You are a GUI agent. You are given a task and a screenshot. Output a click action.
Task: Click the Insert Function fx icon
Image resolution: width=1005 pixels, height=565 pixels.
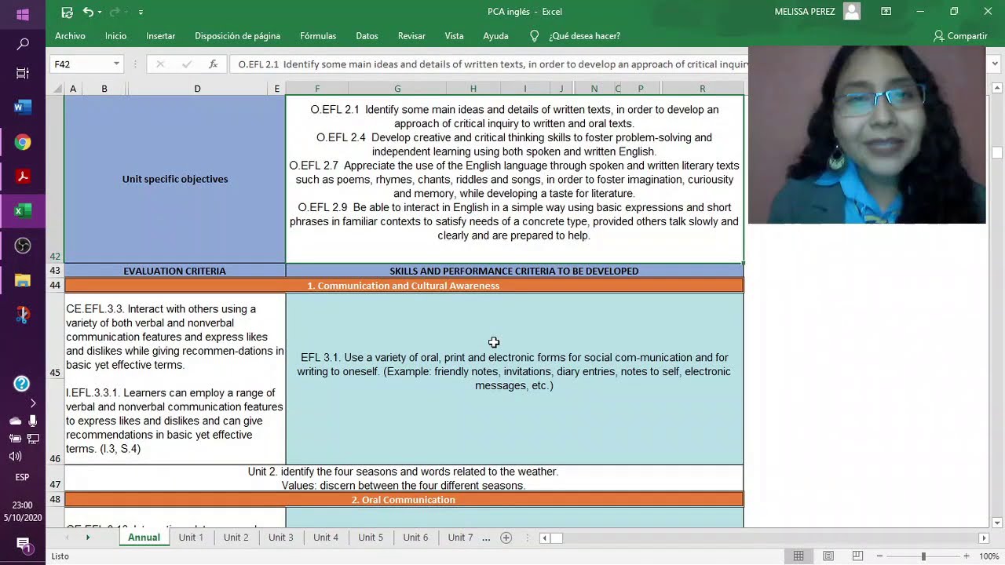213,64
